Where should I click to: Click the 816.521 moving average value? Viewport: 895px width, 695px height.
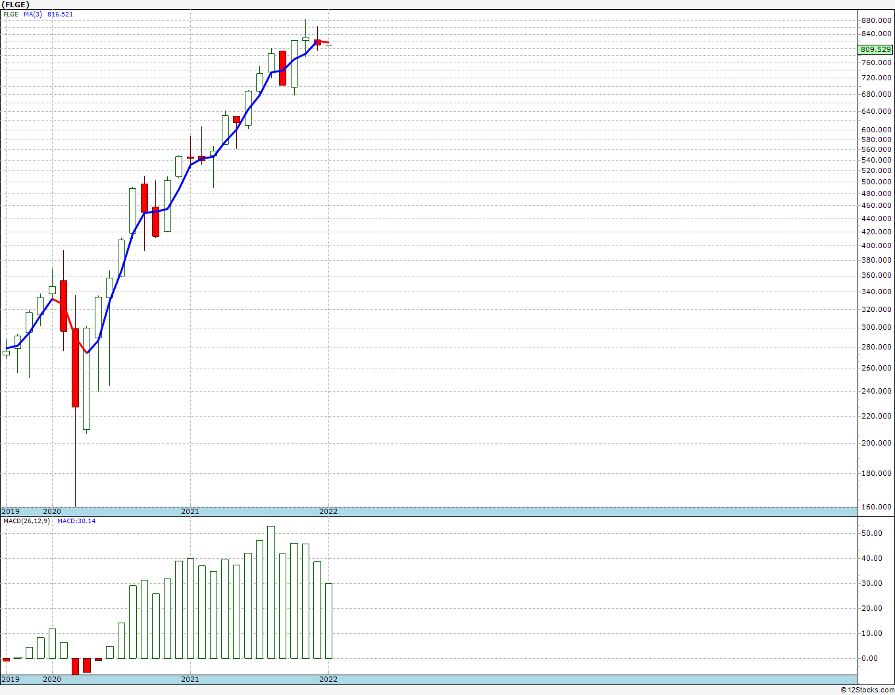tap(60, 14)
